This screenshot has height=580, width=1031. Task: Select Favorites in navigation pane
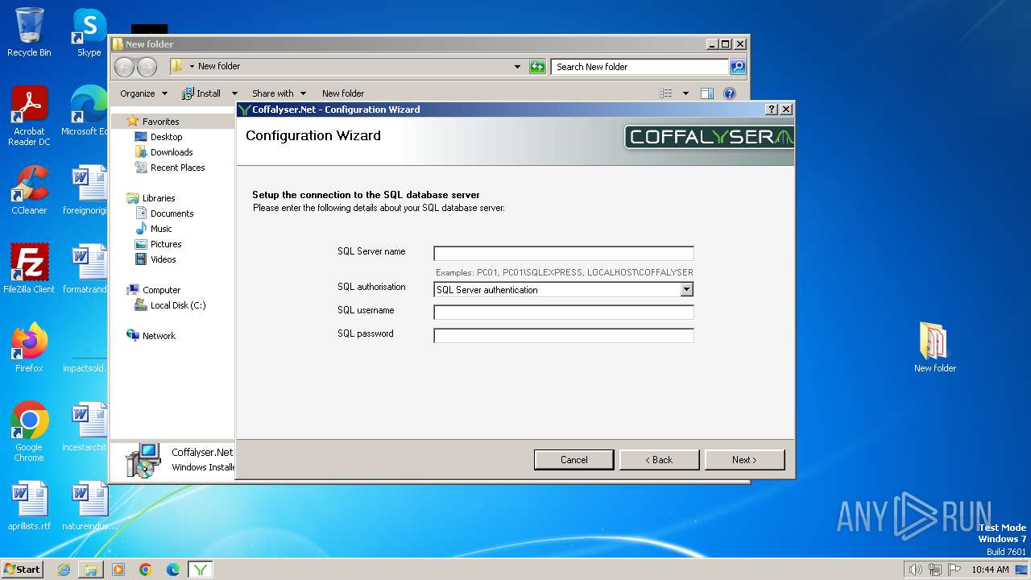[x=160, y=122]
